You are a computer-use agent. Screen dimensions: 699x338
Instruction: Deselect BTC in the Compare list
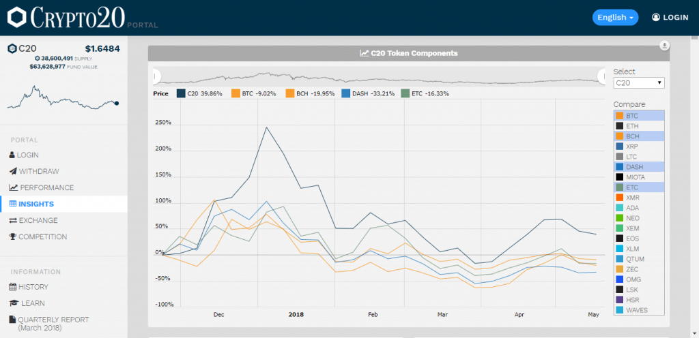coord(639,116)
